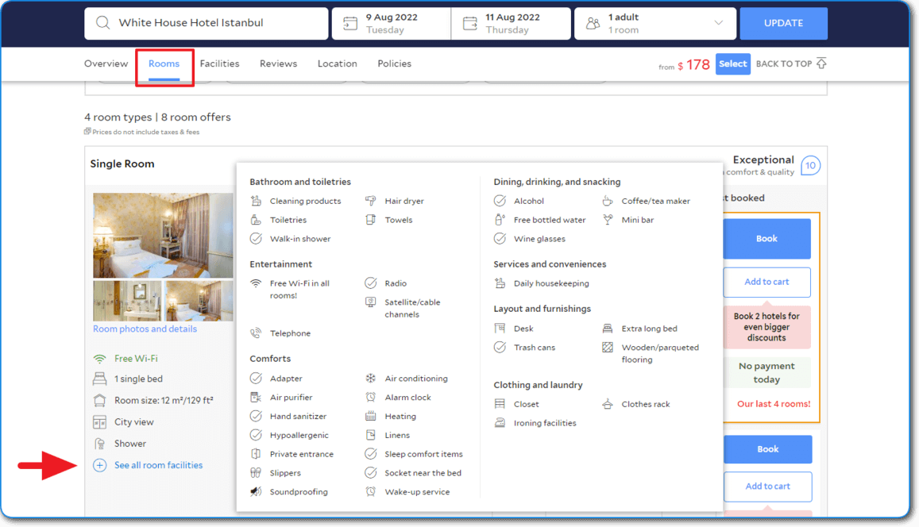Click the Hypoallergenic check mark

(256, 435)
